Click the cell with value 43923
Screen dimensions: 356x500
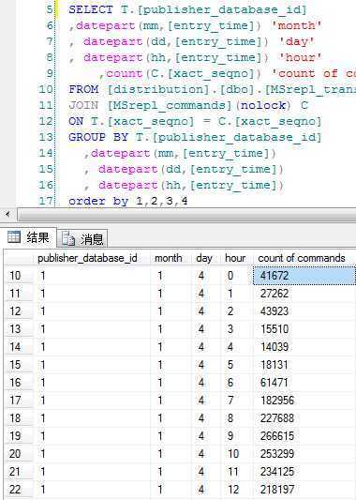click(x=304, y=311)
